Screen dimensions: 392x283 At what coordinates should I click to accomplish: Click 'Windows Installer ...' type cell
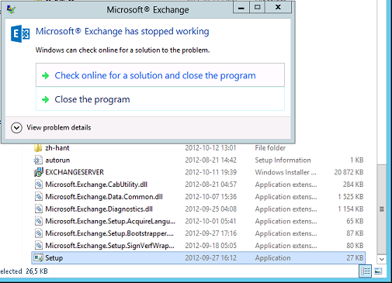286,172
